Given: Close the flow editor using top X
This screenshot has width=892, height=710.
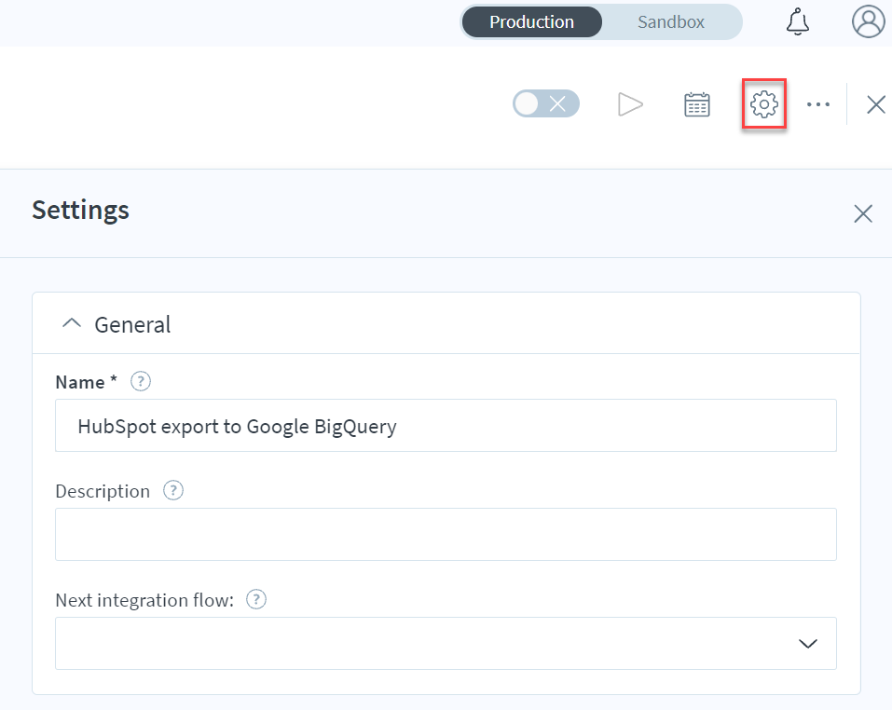Looking at the screenshot, I should click(875, 104).
